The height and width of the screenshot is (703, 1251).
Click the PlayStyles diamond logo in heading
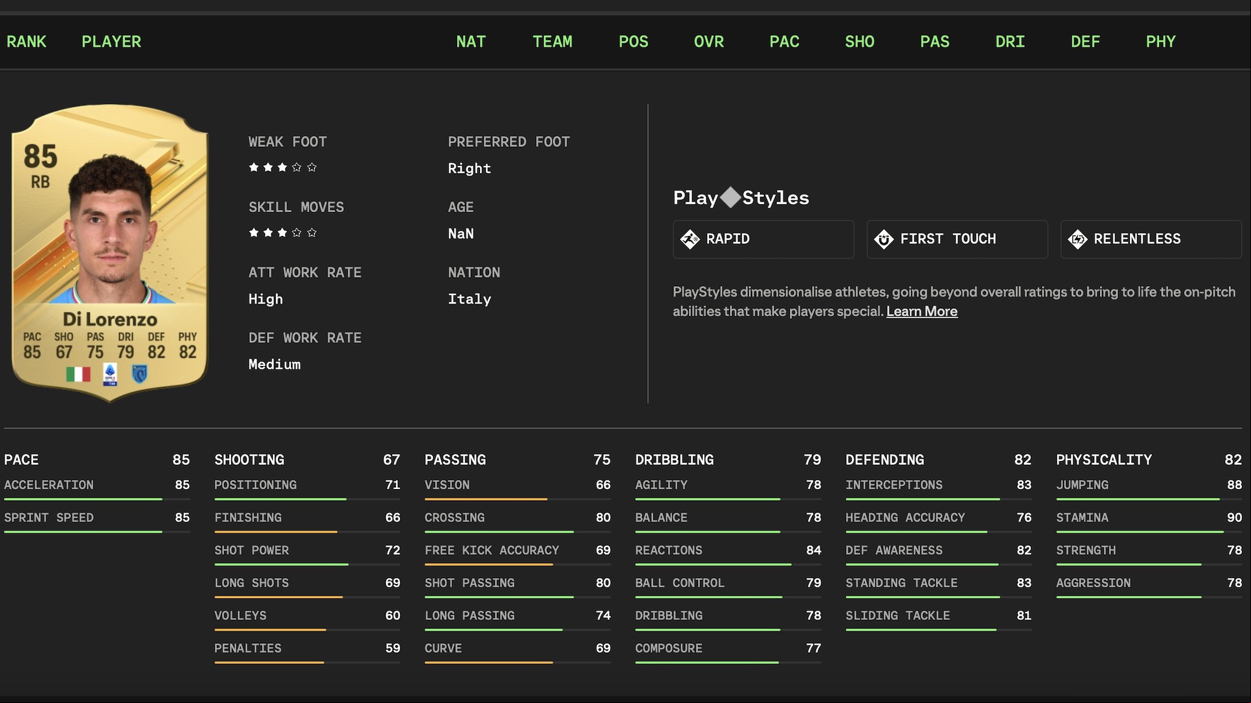click(731, 197)
